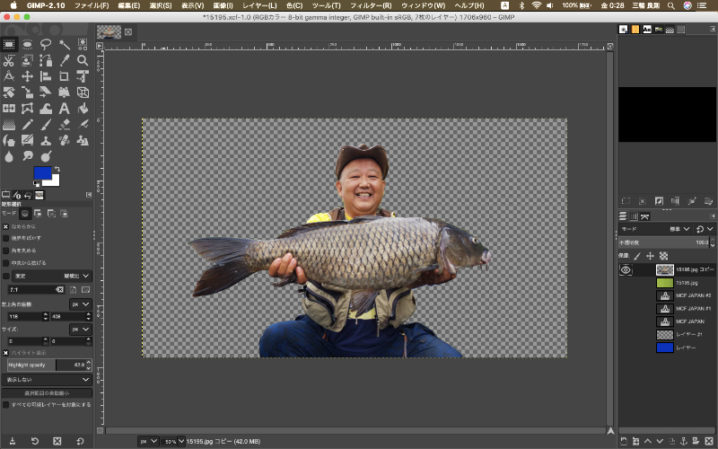The width and height of the screenshot is (718, 449).
Task: Enable すべての可視レイヤーを対象にする checkbox
Action: click(x=5, y=404)
